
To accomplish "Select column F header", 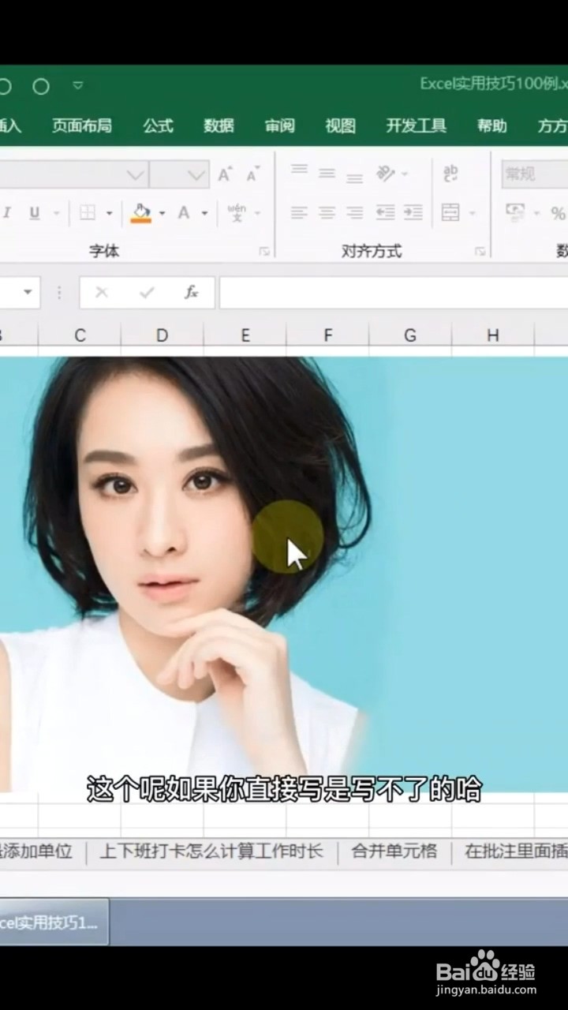I will (327, 335).
